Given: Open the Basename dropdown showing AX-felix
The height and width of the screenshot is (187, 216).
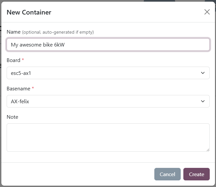Looking at the screenshot, I should (x=108, y=101).
